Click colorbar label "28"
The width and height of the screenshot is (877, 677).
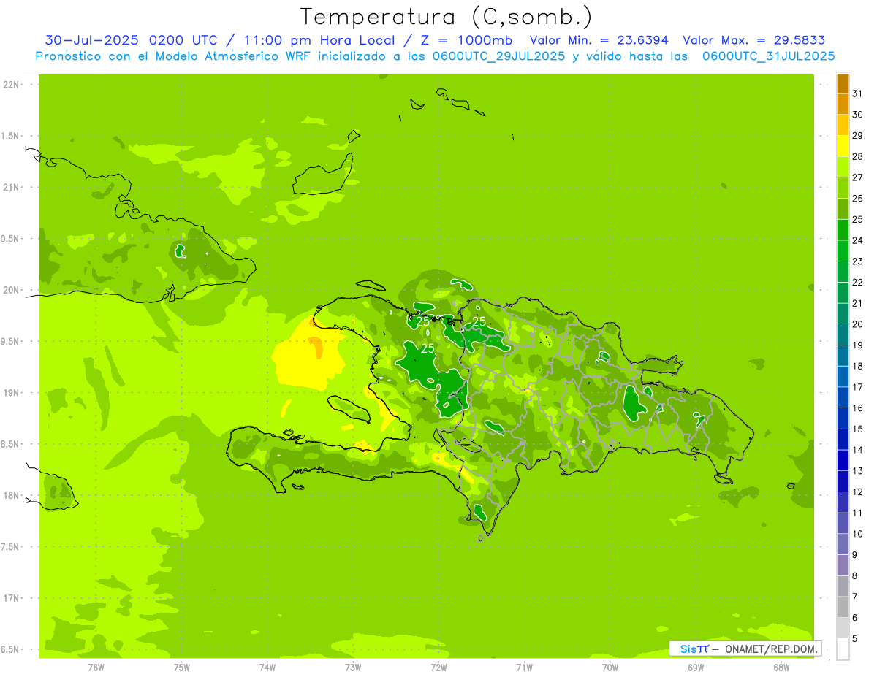point(858,156)
